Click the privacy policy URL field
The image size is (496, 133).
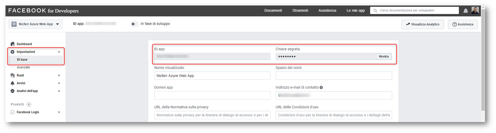[x=212, y=115]
